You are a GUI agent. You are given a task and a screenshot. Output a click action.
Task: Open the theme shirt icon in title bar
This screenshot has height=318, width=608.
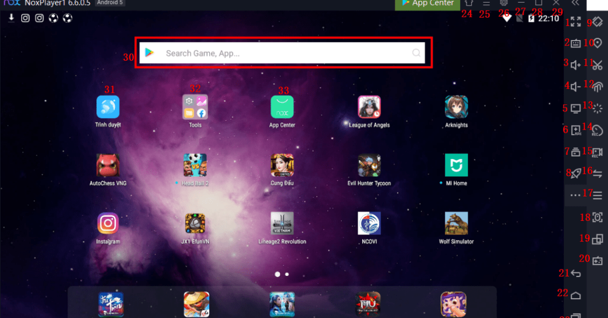coord(469,3)
